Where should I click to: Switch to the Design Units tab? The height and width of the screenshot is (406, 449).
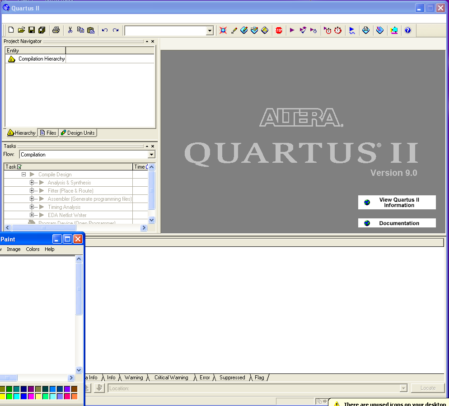[78, 132]
